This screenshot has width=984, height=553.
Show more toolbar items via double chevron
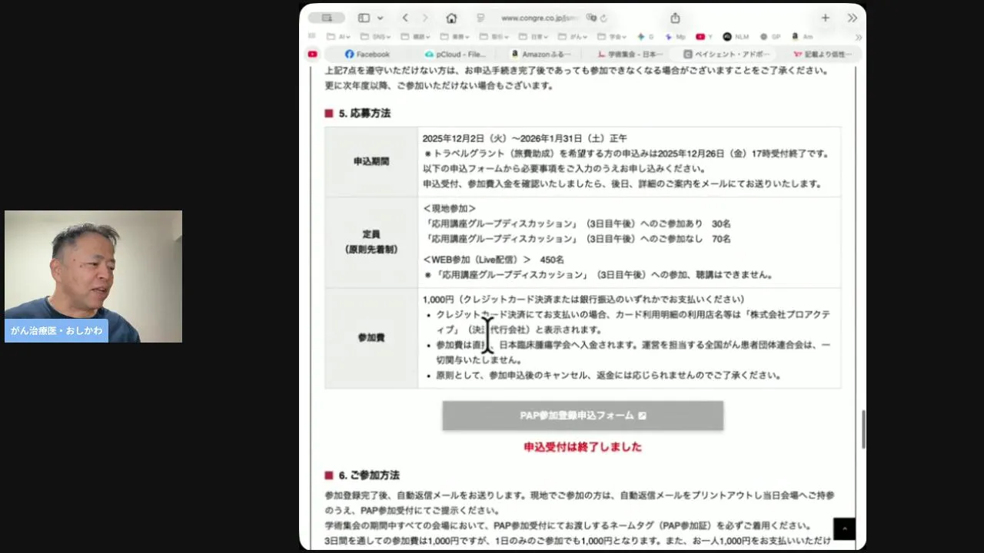tap(853, 18)
